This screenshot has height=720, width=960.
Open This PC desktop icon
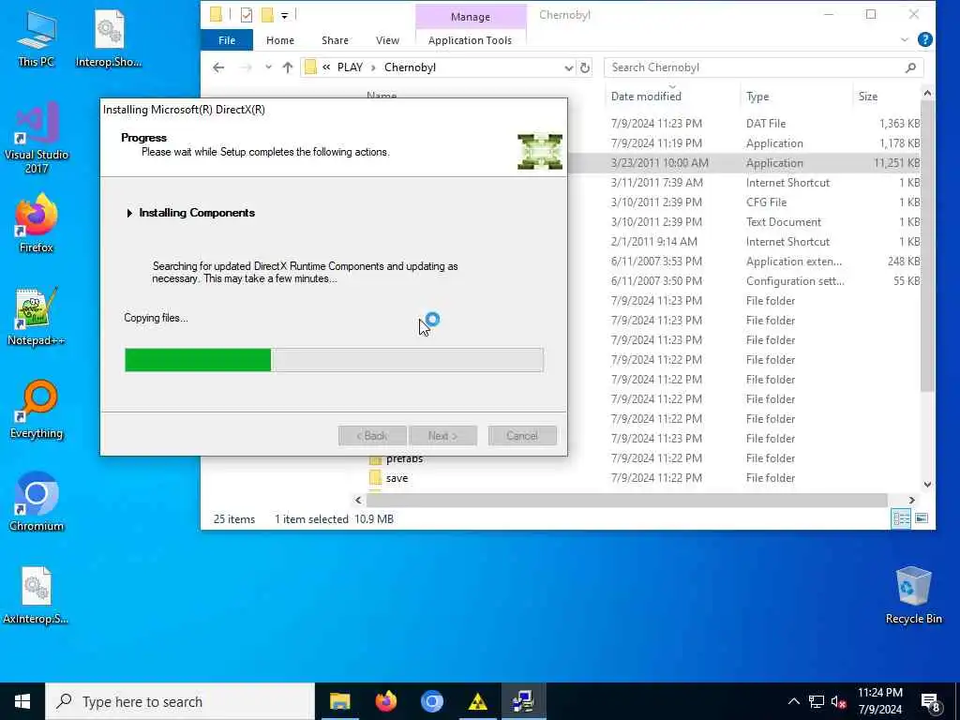37,38
